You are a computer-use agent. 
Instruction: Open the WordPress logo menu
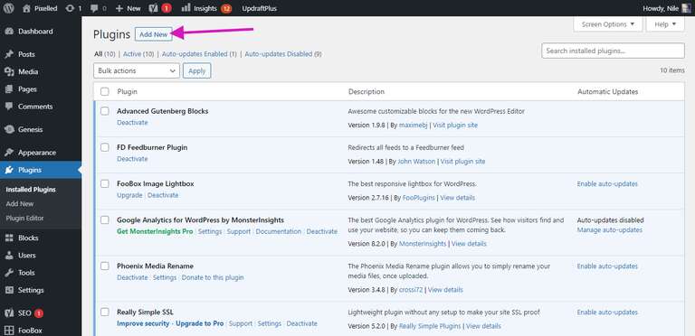(9, 8)
